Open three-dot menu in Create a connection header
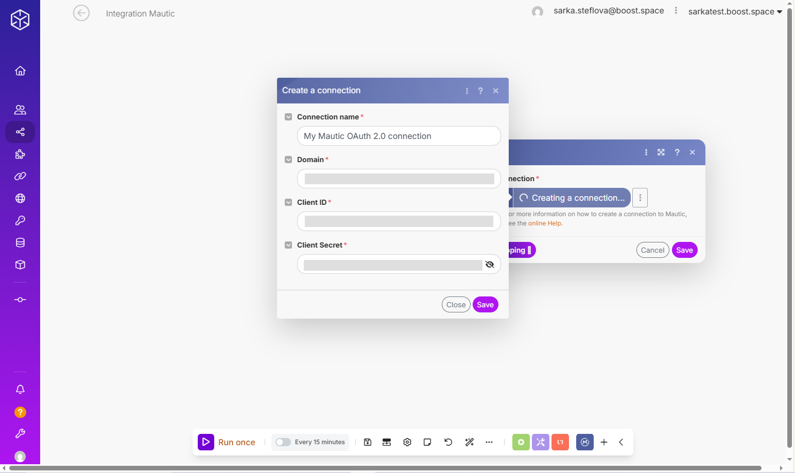This screenshot has width=795, height=473. [x=467, y=91]
